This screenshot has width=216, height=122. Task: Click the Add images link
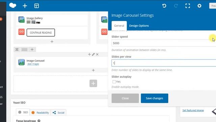(33, 64)
